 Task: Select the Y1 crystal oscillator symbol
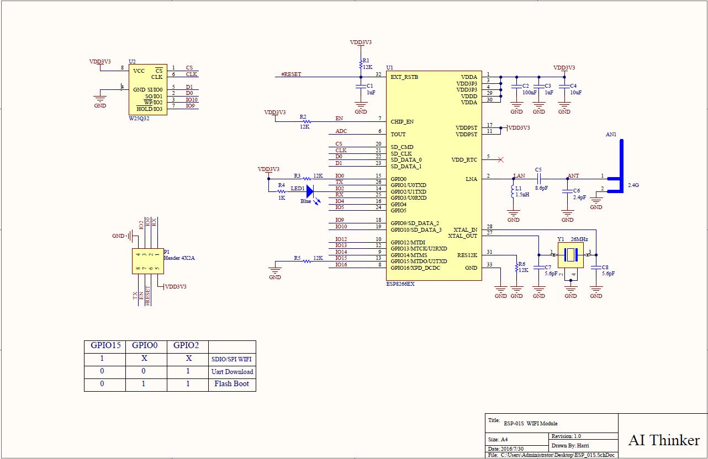coord(570,254)
